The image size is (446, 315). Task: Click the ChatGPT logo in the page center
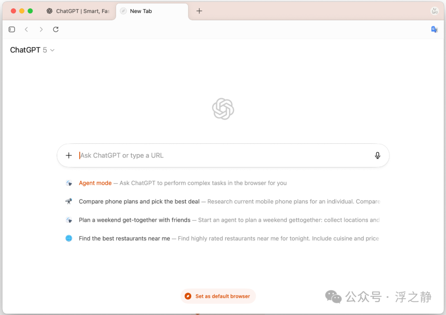point(223,109)
